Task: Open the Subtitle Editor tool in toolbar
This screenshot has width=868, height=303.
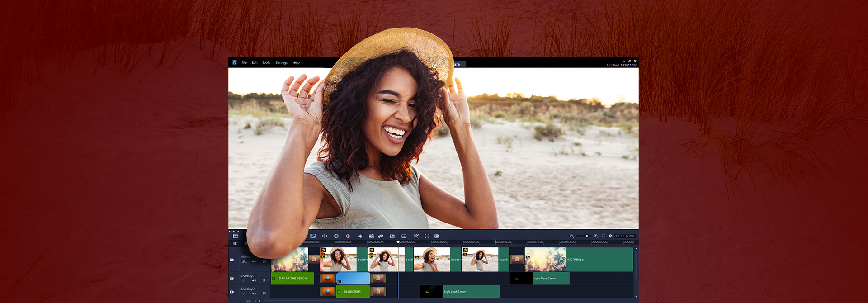Action: (x=392, y=236)
